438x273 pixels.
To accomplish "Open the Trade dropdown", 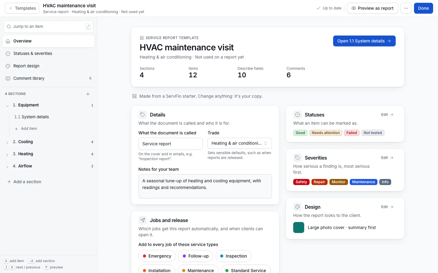I will click(x=240, y=143).
